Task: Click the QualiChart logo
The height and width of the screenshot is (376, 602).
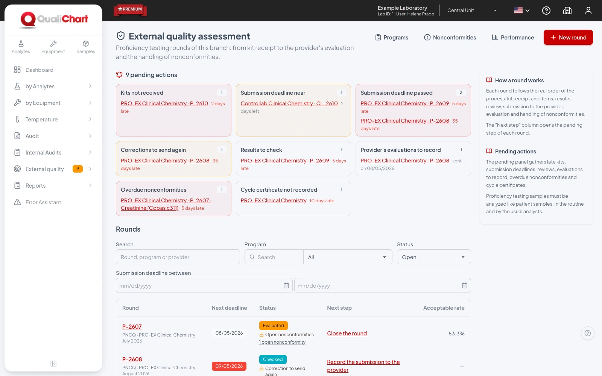Action: (x=53, y=20)
